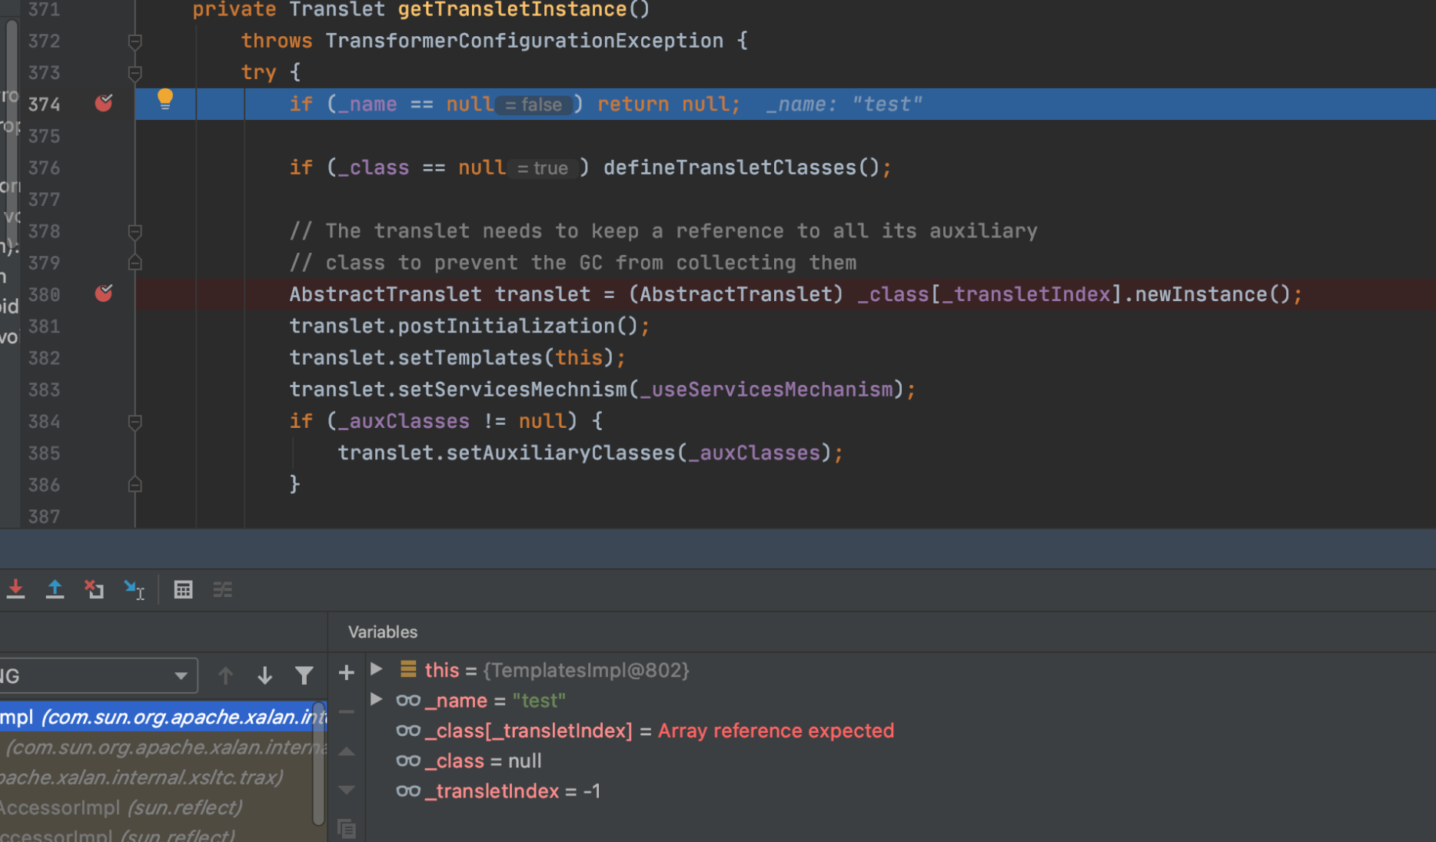This screenshot has width=1436, height=842.
Task: Toggle breakpoint on line 380
Action: pos(104,293)
